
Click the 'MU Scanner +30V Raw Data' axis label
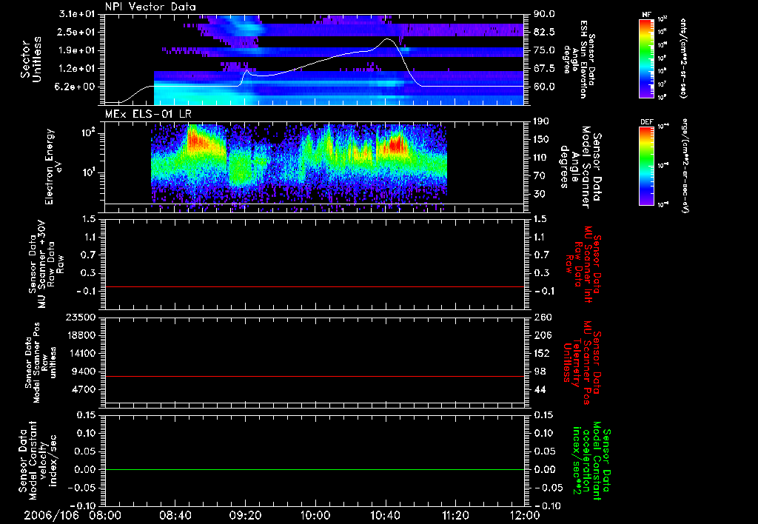pyautogui.click(x=45, y=263)
